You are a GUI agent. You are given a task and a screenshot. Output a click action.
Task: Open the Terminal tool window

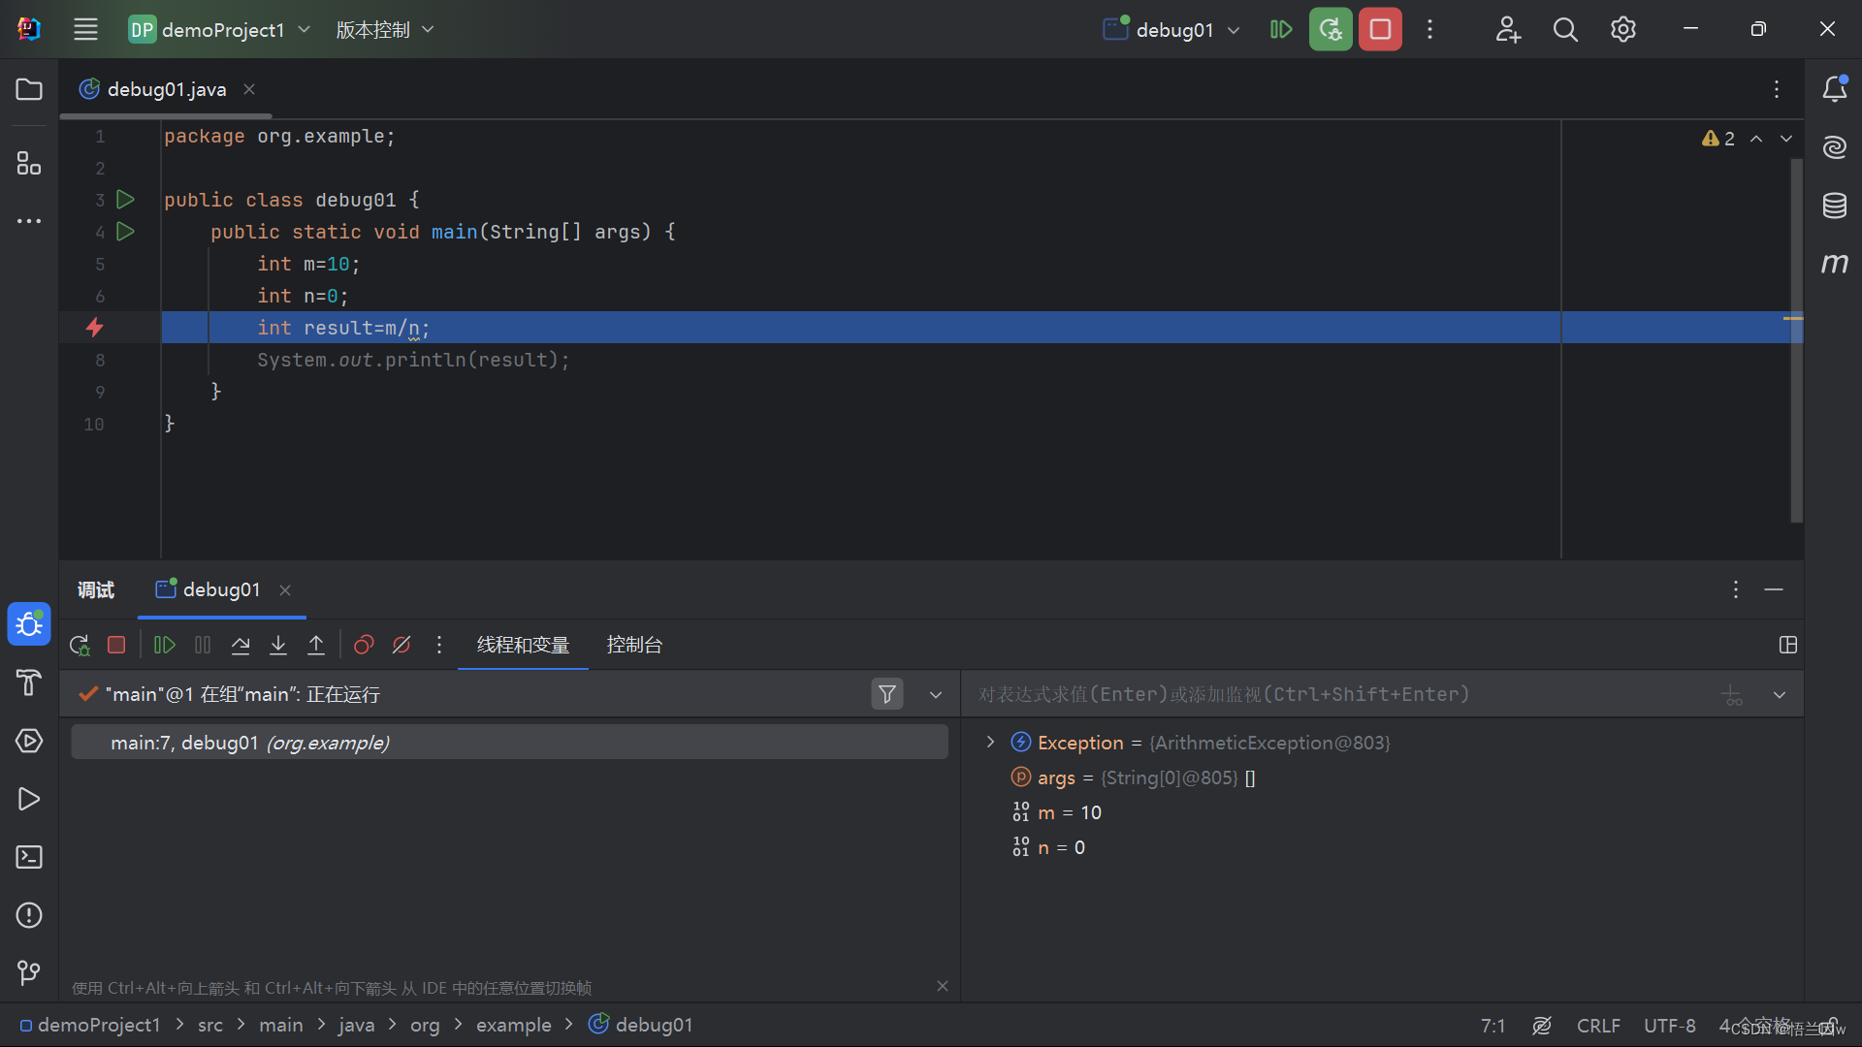[x=29, y=857]
